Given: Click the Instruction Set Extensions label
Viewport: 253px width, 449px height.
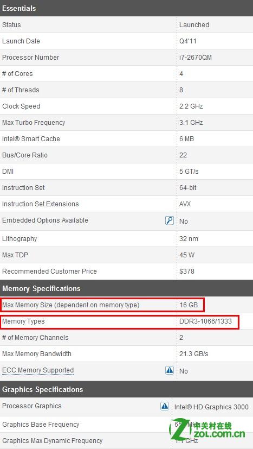Looking at the screenshot, I should tap(40, 204).
